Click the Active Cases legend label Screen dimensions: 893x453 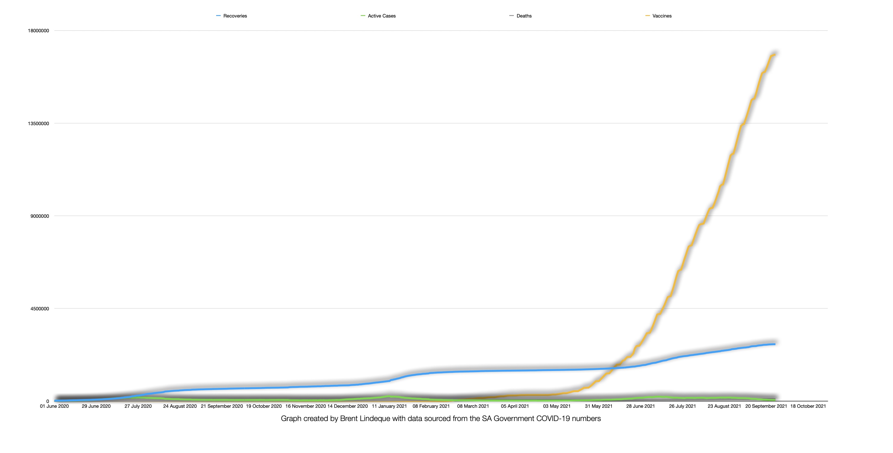[x=382, y=16]
